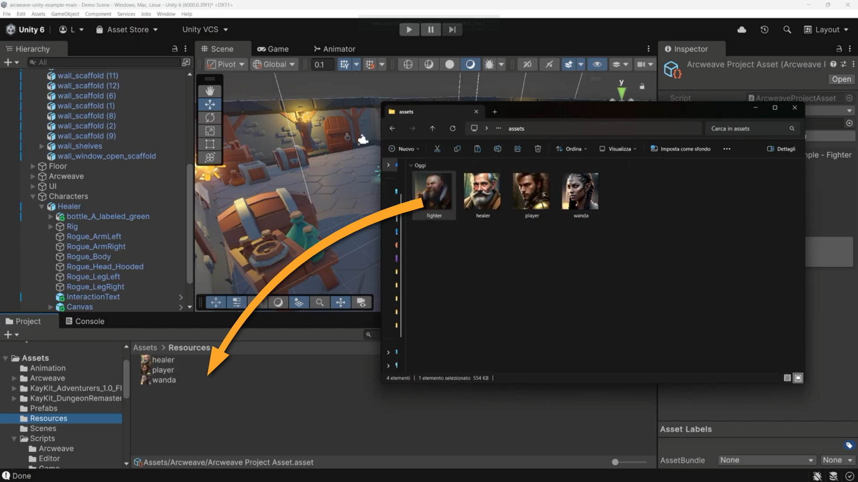Switch to the Console tab
Image resolution: width=858 pixels, height=482 pixels.
[x=85, y=321]
